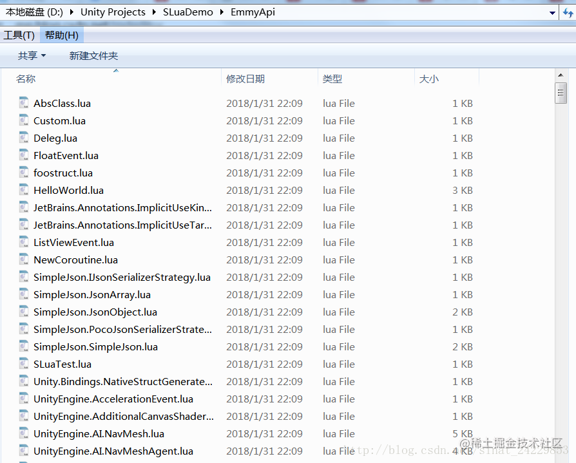The image size is (576, 463).
Task: Select the Deleg.lua file icon
Action: 23,138
